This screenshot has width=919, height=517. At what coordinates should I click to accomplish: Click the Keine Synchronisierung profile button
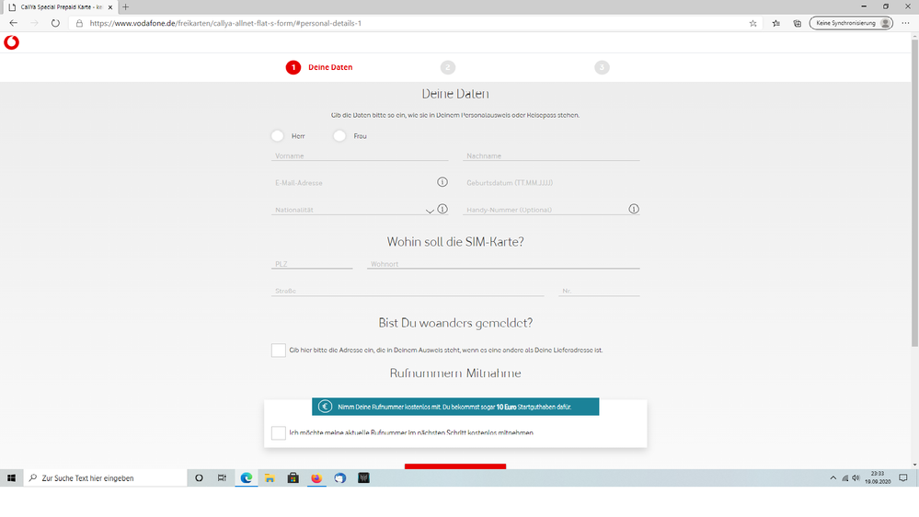(x=851, y=23)
